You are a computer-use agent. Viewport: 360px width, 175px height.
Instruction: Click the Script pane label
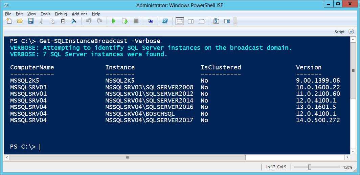(340, 32)
